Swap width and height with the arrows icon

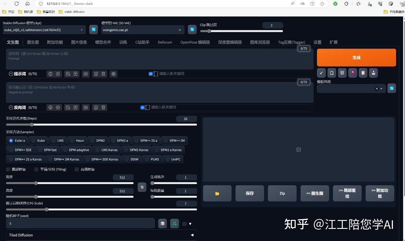pos(142,187)
